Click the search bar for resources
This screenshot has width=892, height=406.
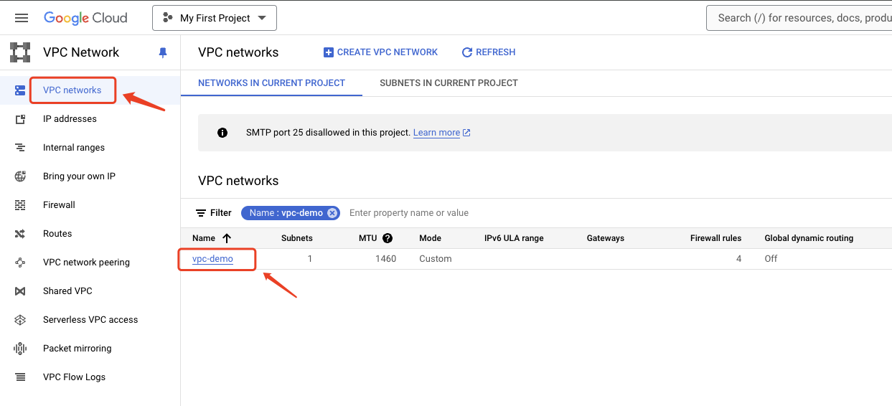(799, 18)
